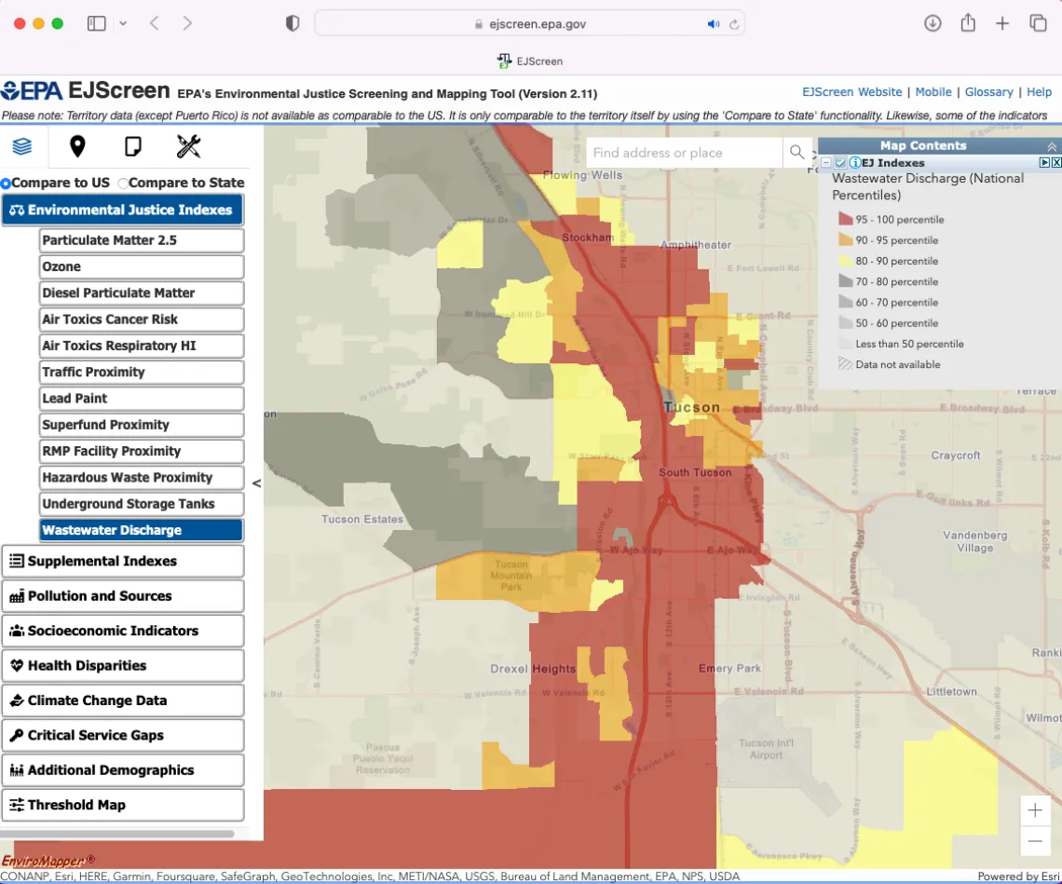Screen dimensions: 1062x884
Task: Open the Reports note icon tab
Action: pyautogui.click(x=133, y=146)
